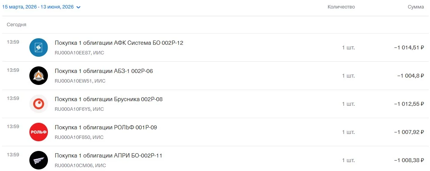Click the Сегодня section label
The height and width of the screenshot is (171, 430).
[x=17, y=25]
